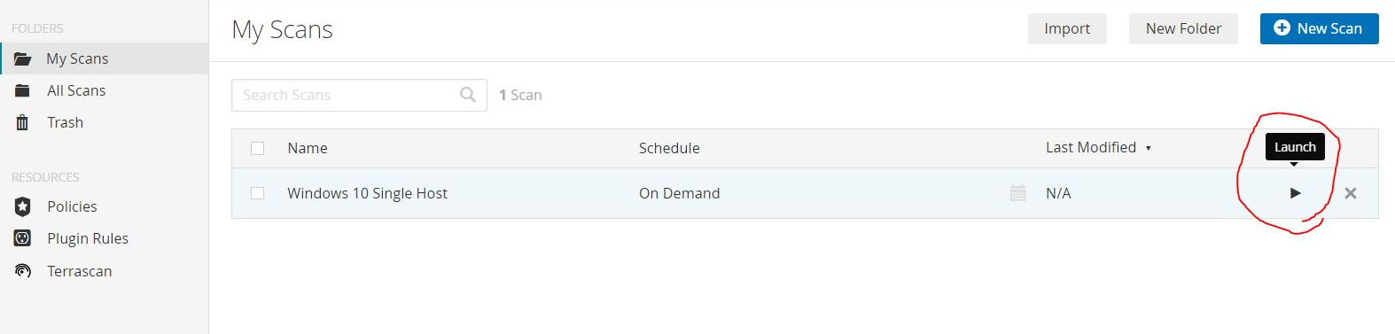Select Terrascan under Resources
This screenshot has width=1395, height=334.
[x=80, y=271]
